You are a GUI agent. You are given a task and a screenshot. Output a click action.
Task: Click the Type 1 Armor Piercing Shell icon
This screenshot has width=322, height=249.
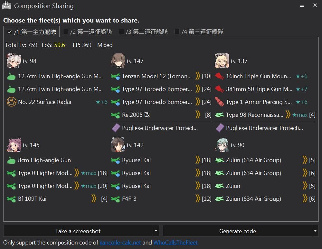pos(219,102)
